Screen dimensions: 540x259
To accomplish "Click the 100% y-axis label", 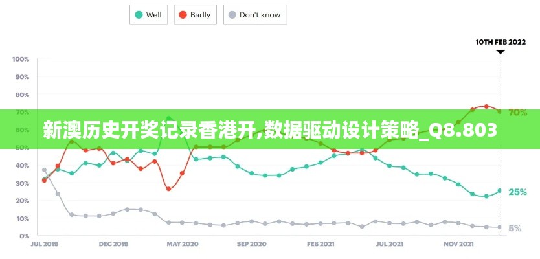I will click(21, 59).
